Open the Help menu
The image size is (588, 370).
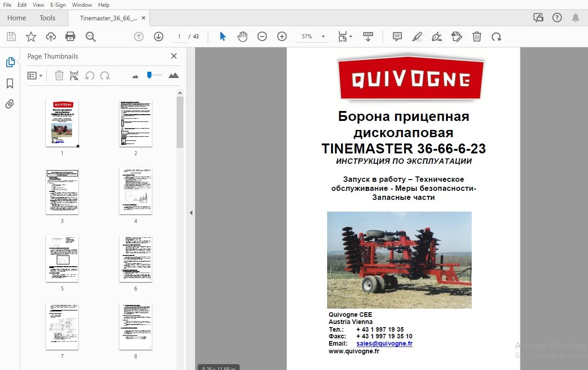(104, 5)
